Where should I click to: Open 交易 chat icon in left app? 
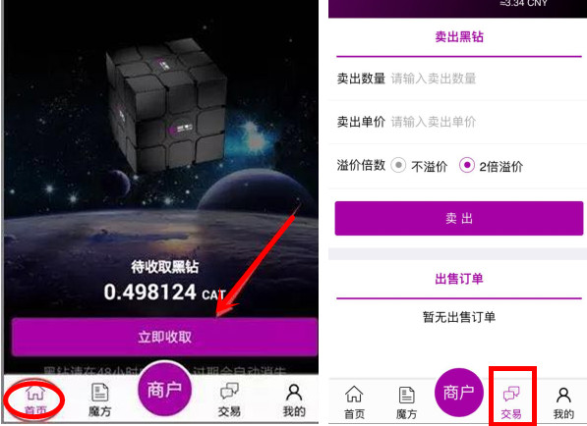pos(229,400)
